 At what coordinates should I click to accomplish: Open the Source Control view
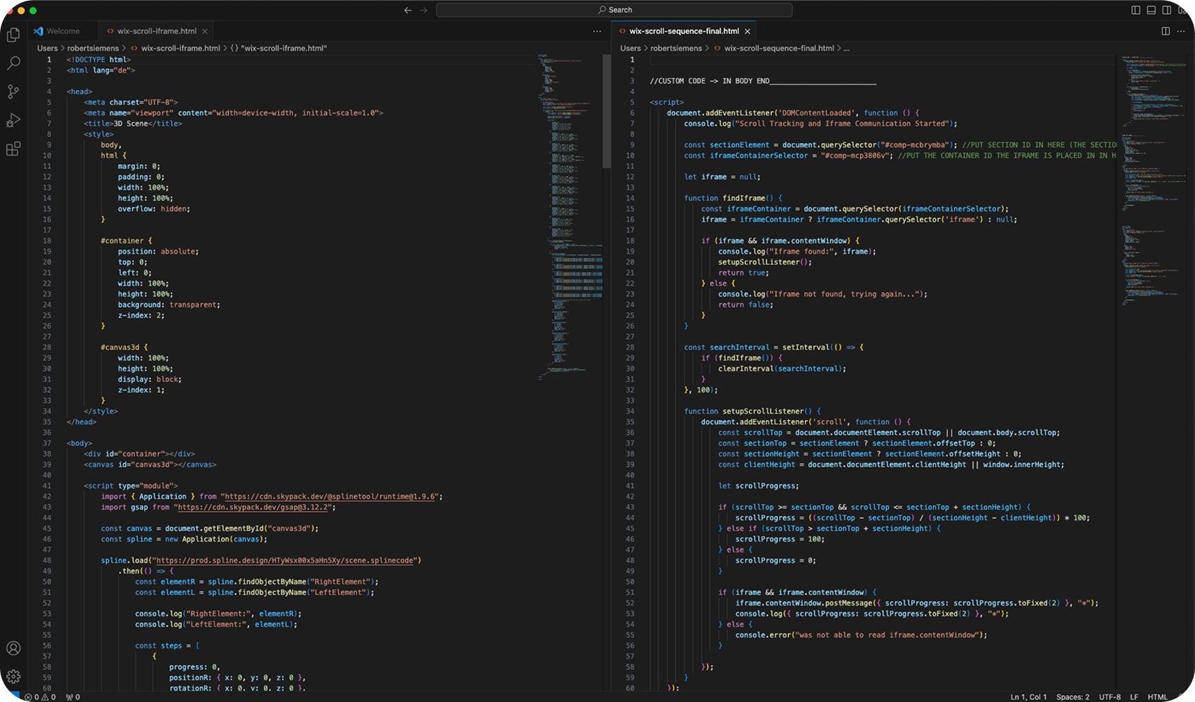tap(13, 92)
